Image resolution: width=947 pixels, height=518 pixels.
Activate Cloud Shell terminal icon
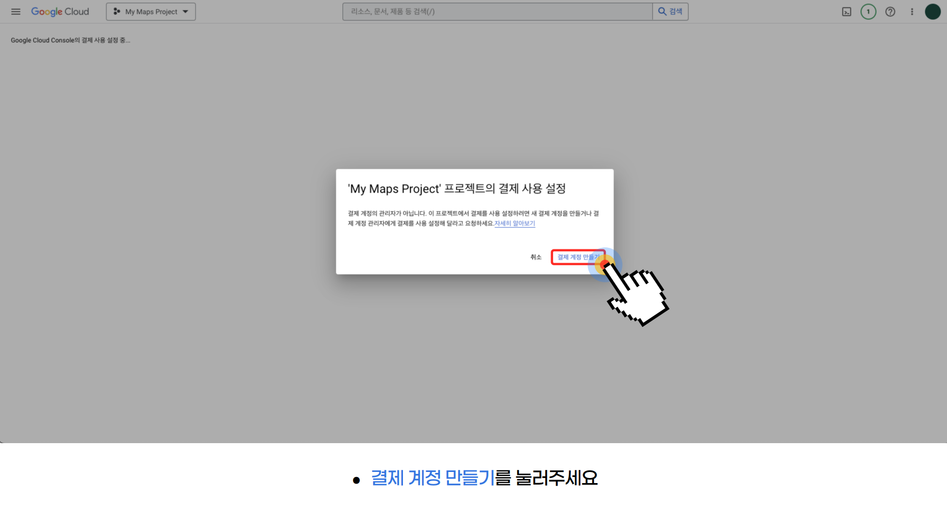(x=846, y=12)
